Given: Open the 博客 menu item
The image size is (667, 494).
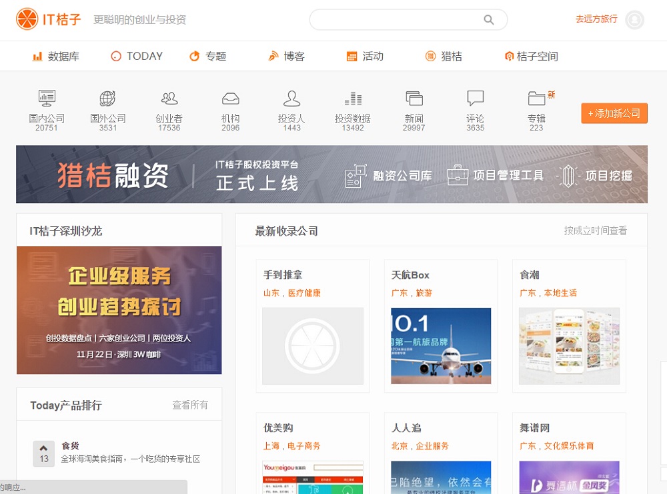Looking at the screenshot, I should [x=286, y=56].
